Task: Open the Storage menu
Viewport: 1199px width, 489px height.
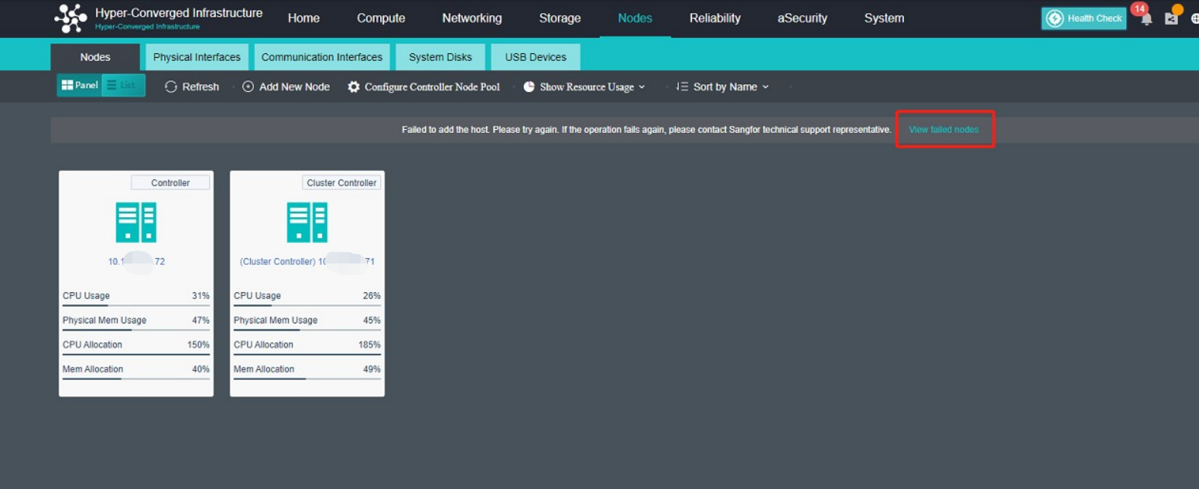Action: [560, 18]
